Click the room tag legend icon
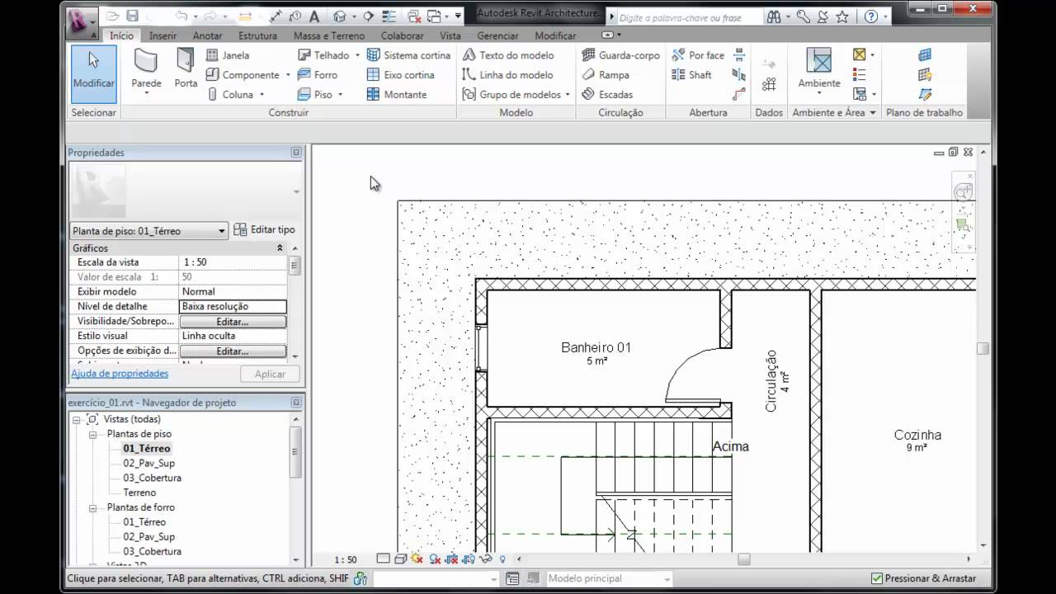 [x=860, y=74]
